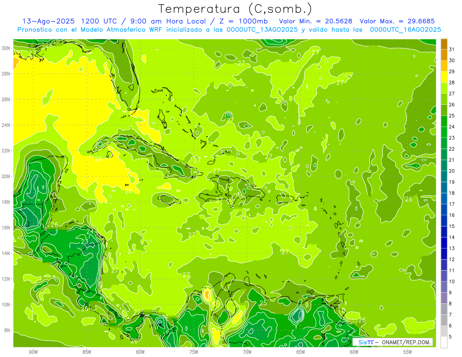462x357 pixels.
Task: Click the "Valor Min. = 20.5628" value
Action: tap(316, 21)
